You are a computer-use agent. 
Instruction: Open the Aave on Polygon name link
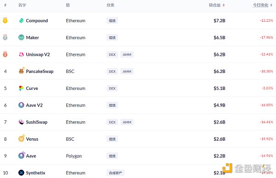[x=31, y=156]
